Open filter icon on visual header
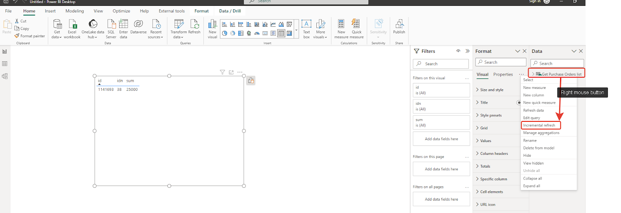 (x=222, y=72)
